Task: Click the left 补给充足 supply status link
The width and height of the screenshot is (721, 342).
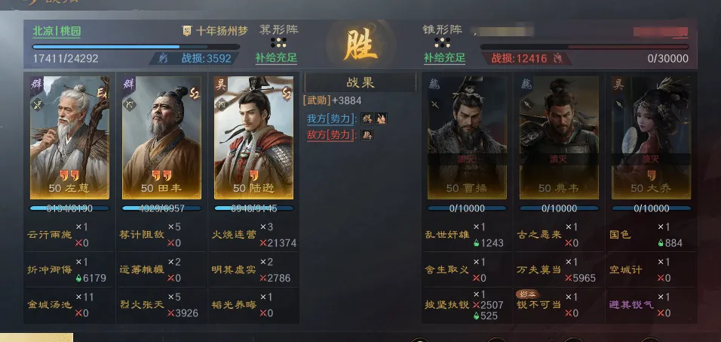Action: 276,58
